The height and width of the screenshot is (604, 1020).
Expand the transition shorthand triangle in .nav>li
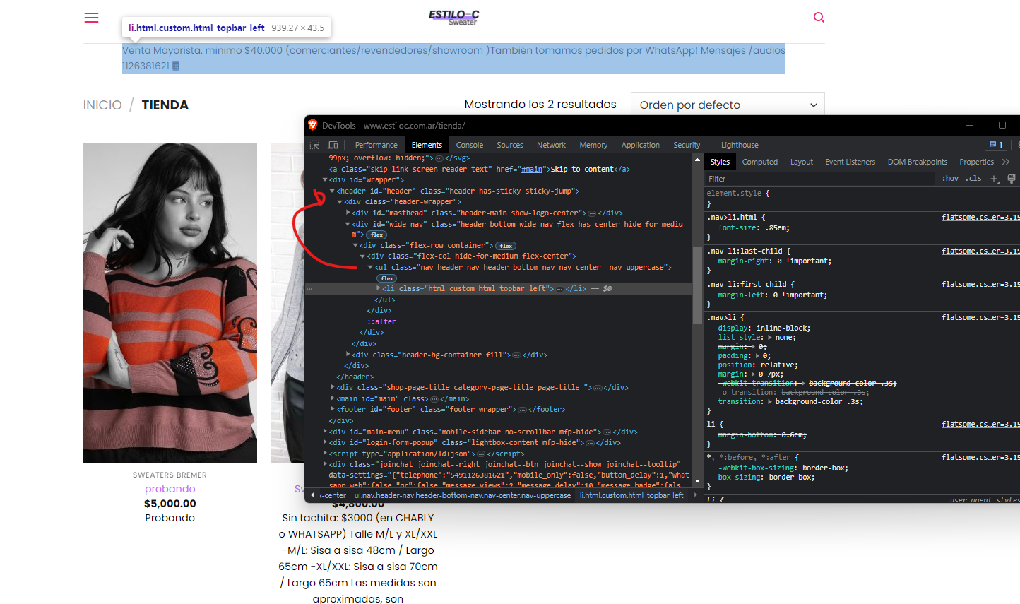(770, 402)
